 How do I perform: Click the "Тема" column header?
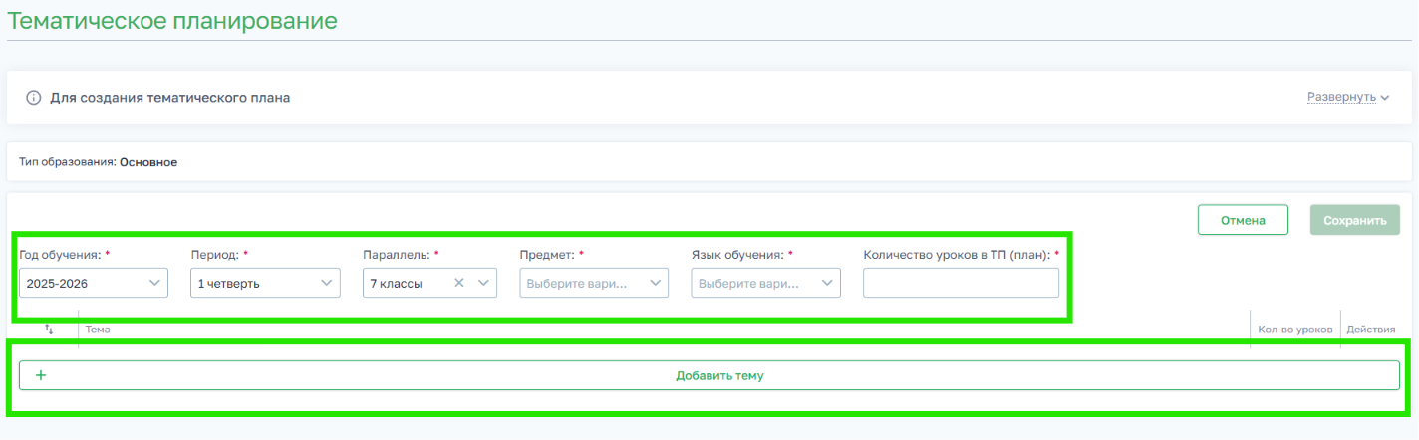(98, 329)
